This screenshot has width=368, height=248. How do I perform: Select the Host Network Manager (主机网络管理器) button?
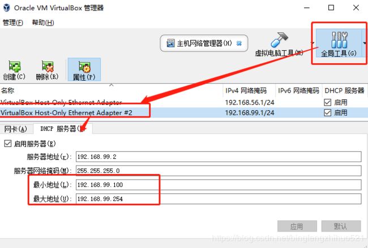(x=204, y=43)
